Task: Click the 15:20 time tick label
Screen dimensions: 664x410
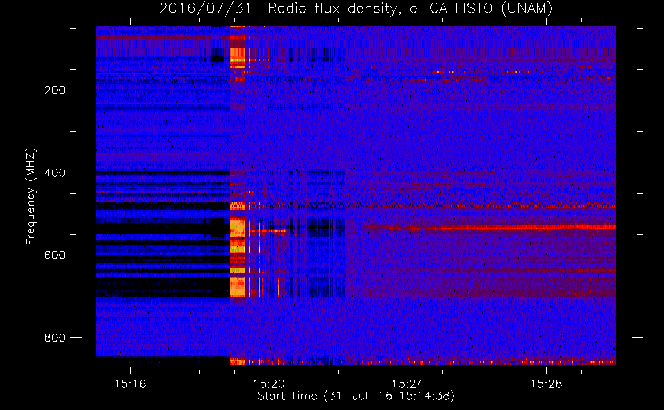Action: (x=269, y=384)
